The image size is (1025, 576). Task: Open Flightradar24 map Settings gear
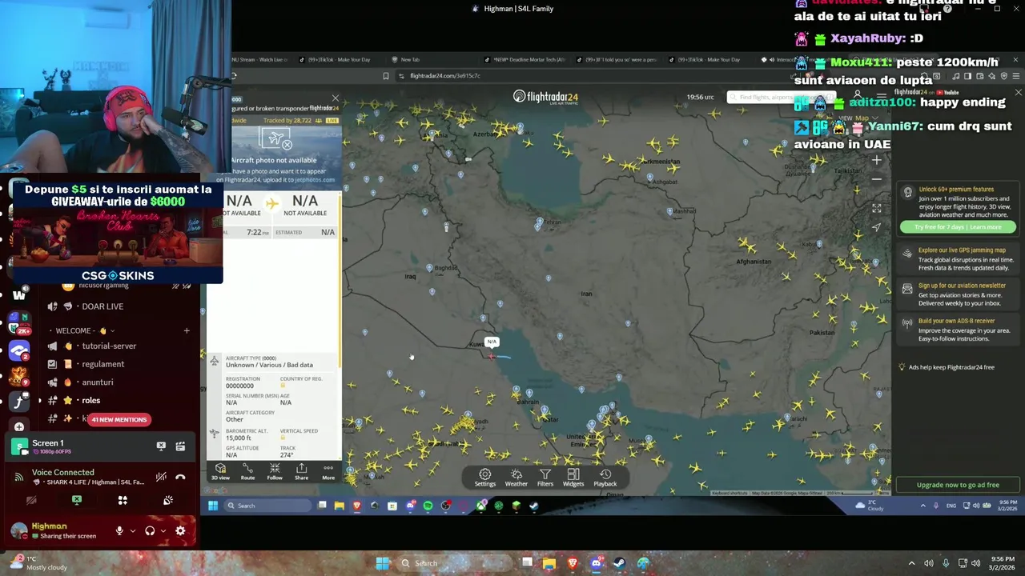[484, 478]
